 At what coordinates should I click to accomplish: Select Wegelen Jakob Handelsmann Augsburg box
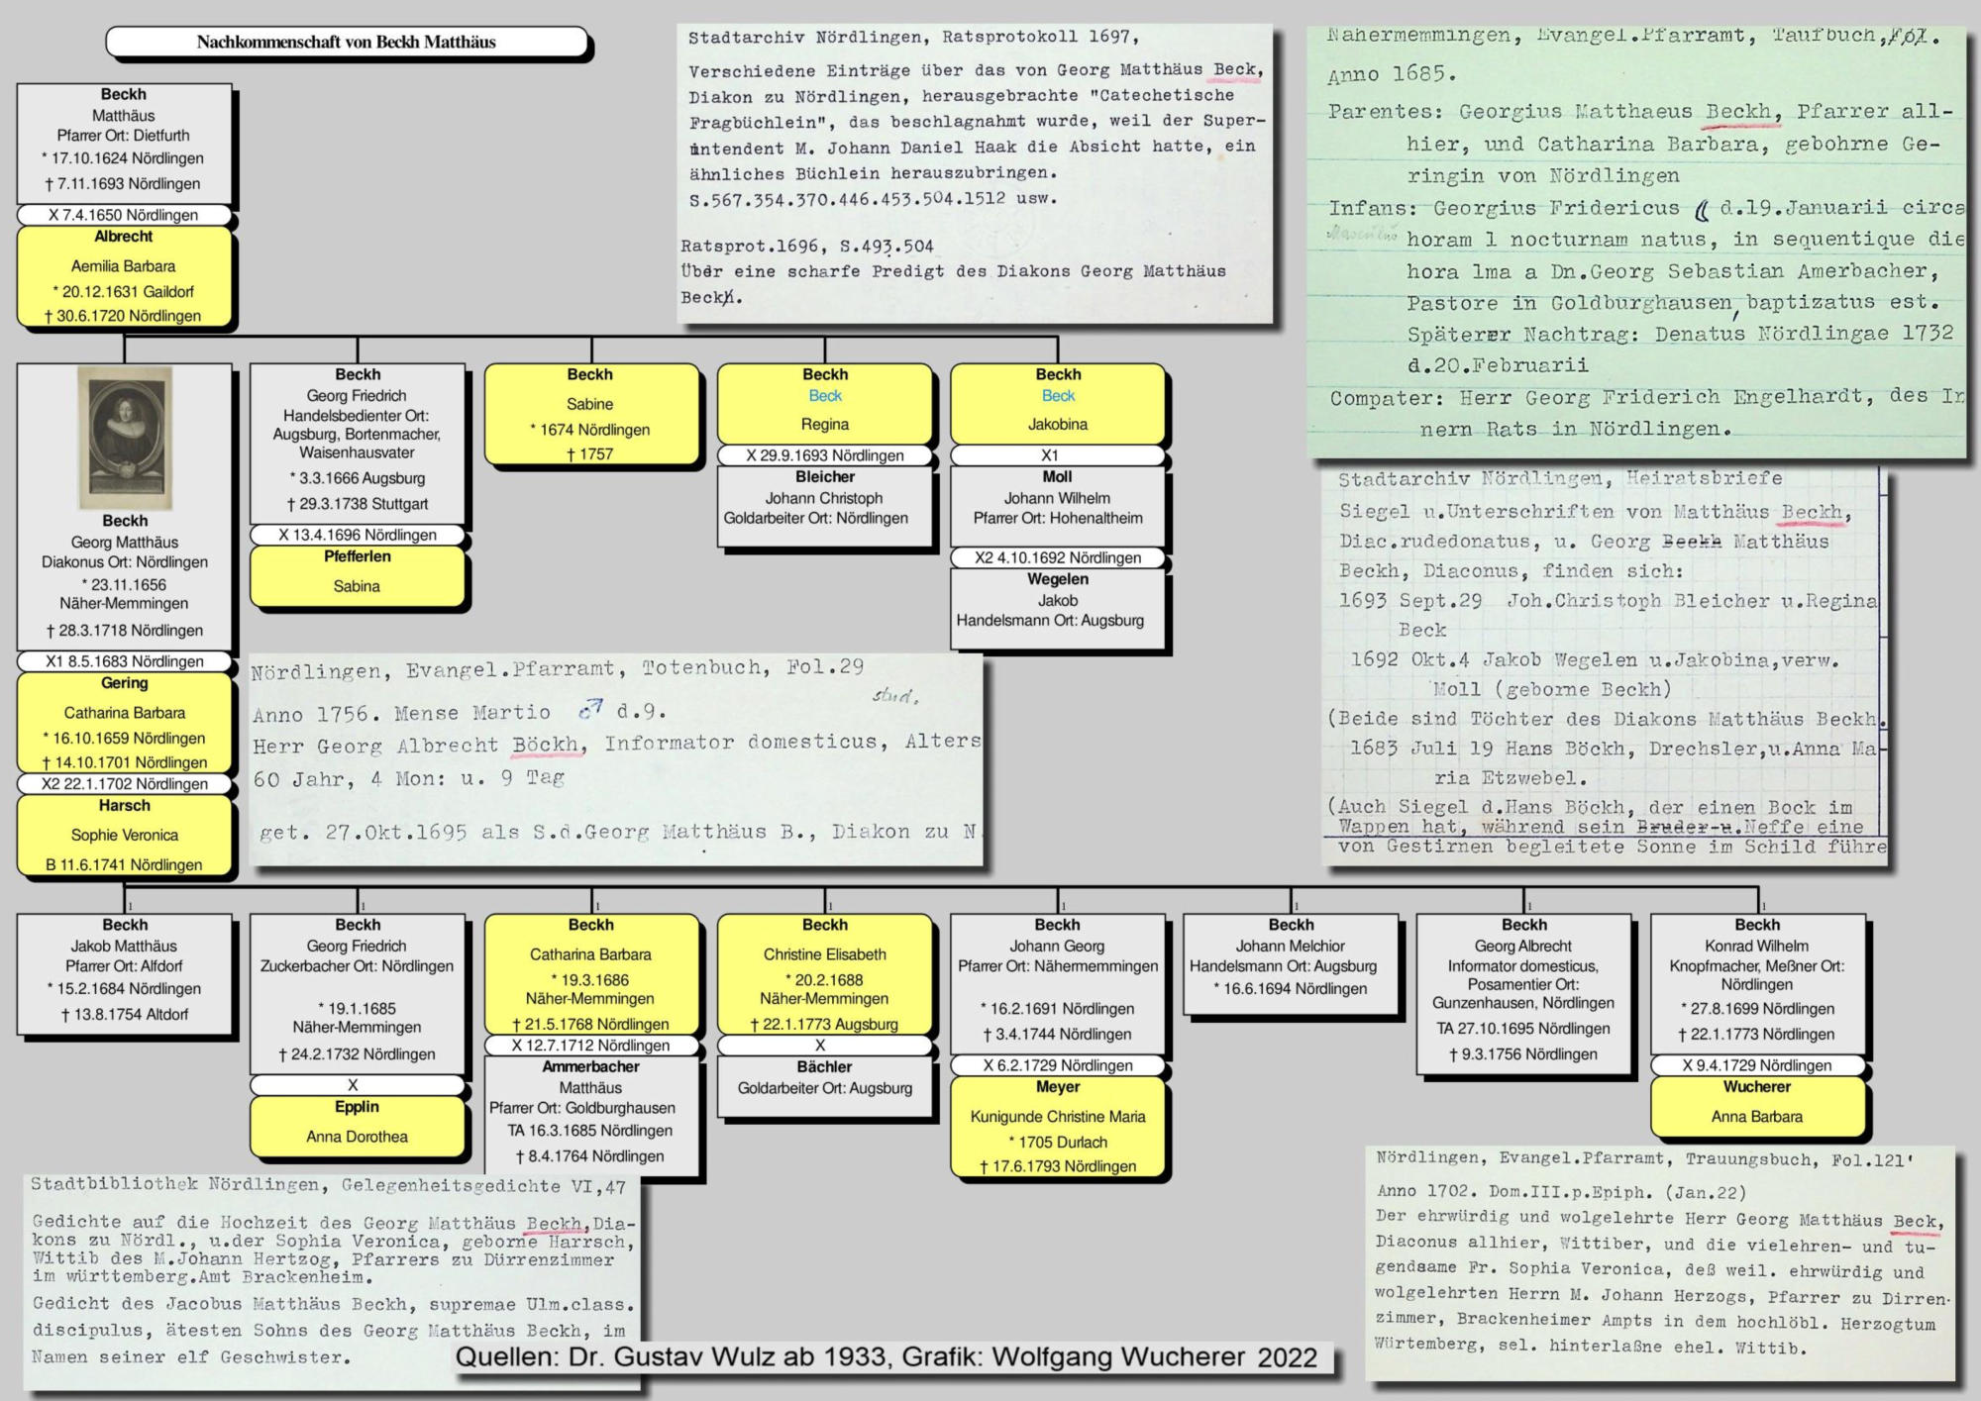(1058, 607)
